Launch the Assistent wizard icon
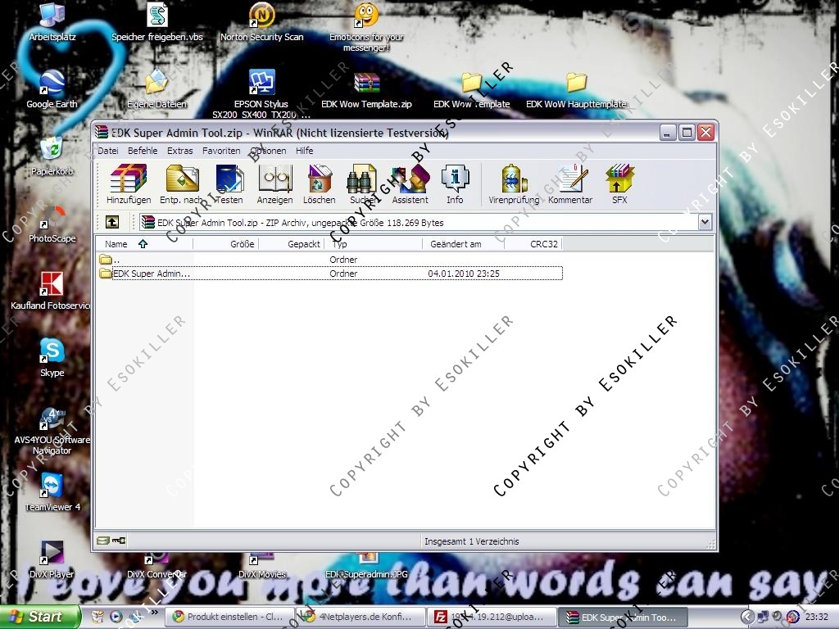This screenshot has width=839, height=629. click(410, 184)
